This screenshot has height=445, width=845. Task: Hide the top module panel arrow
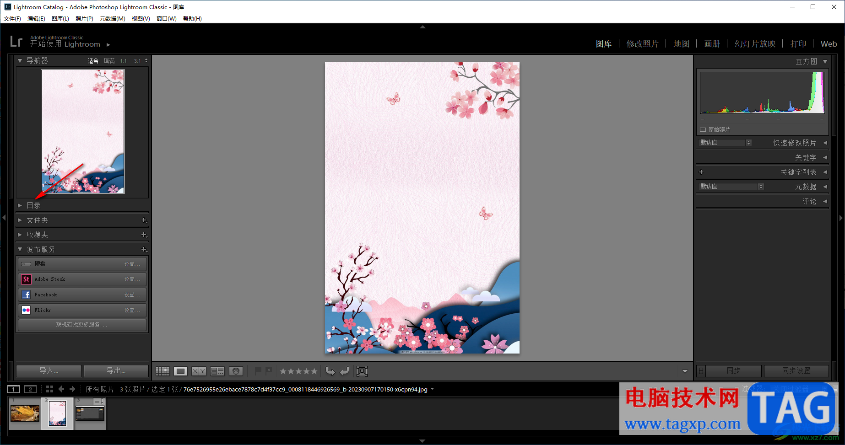click(x=422, y=27)
